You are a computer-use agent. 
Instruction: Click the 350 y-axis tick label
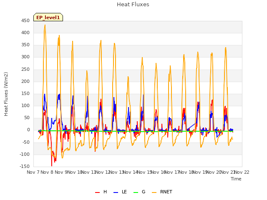[x=25, y=45]
